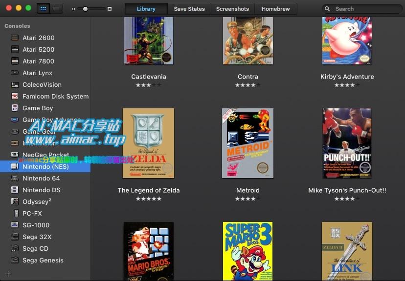
Task: Click "Mike Tyson's Punch-Out!!" title text
Action: [x=347, y=190]
